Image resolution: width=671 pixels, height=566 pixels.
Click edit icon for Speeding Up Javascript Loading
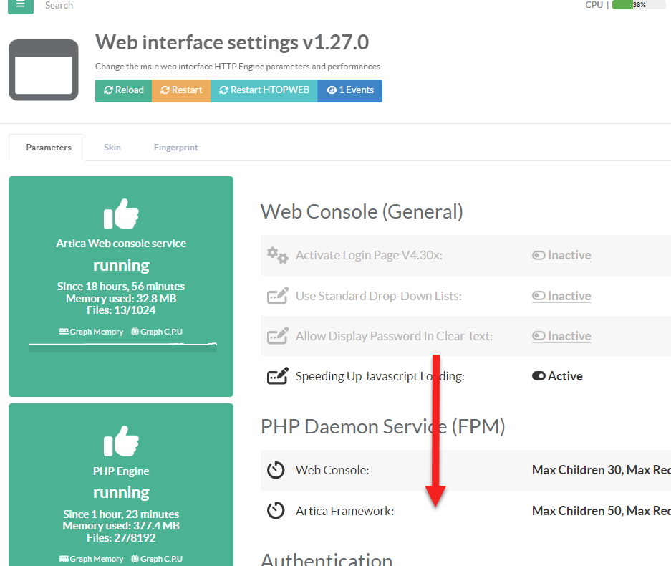coord(277,376)
